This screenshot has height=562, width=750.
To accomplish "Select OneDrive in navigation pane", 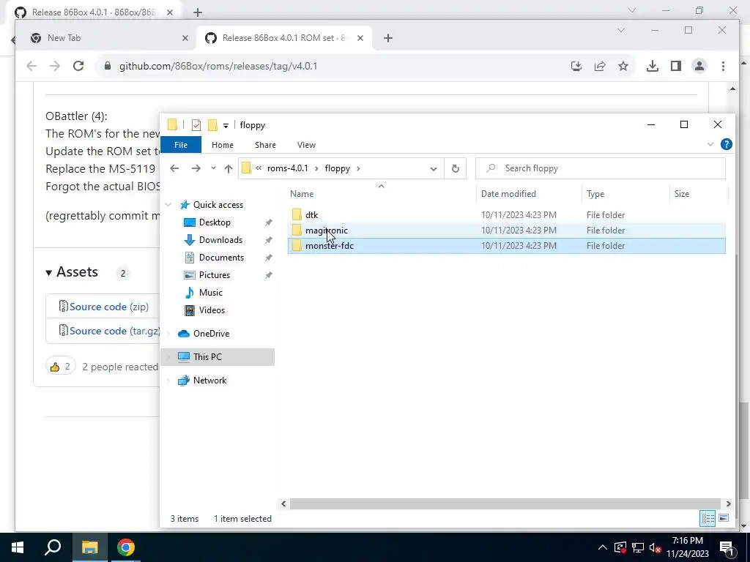I will point(211,334).
